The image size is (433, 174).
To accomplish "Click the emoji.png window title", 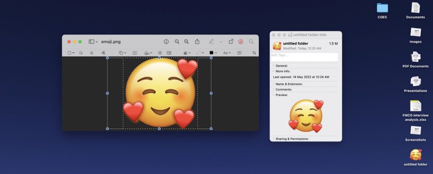I will tap(111, 42).
